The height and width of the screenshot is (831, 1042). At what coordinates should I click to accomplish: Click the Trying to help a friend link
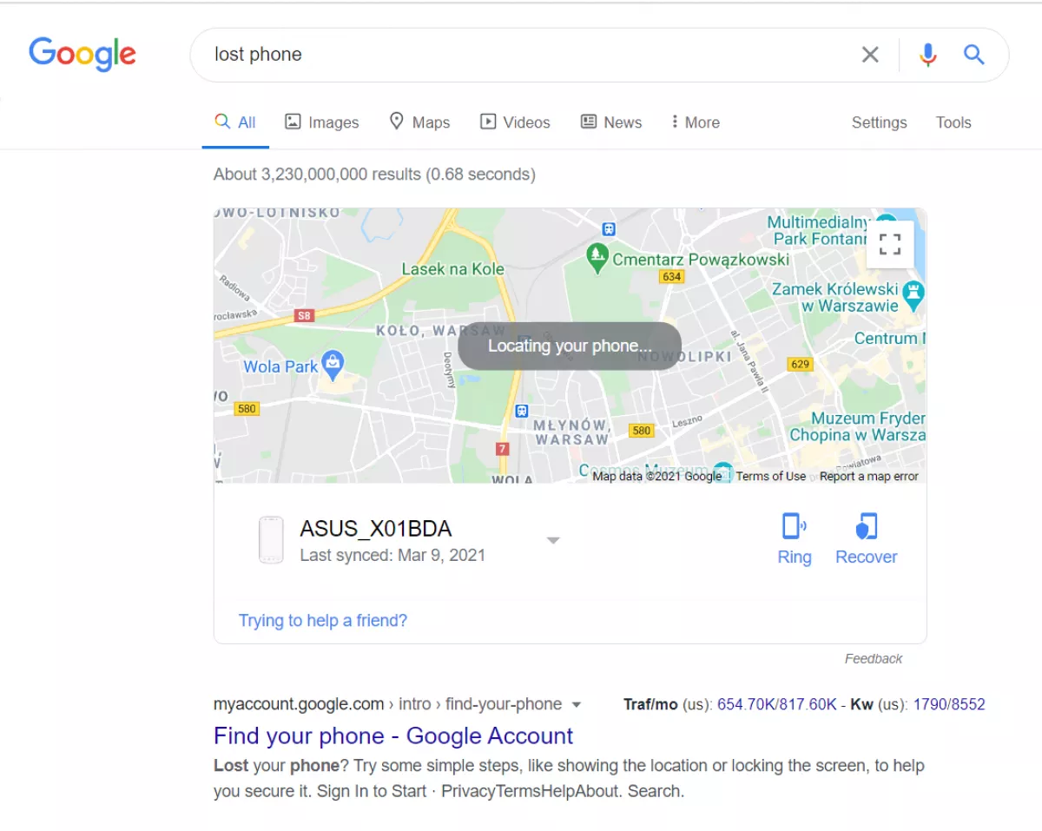[x=323, y=620]
